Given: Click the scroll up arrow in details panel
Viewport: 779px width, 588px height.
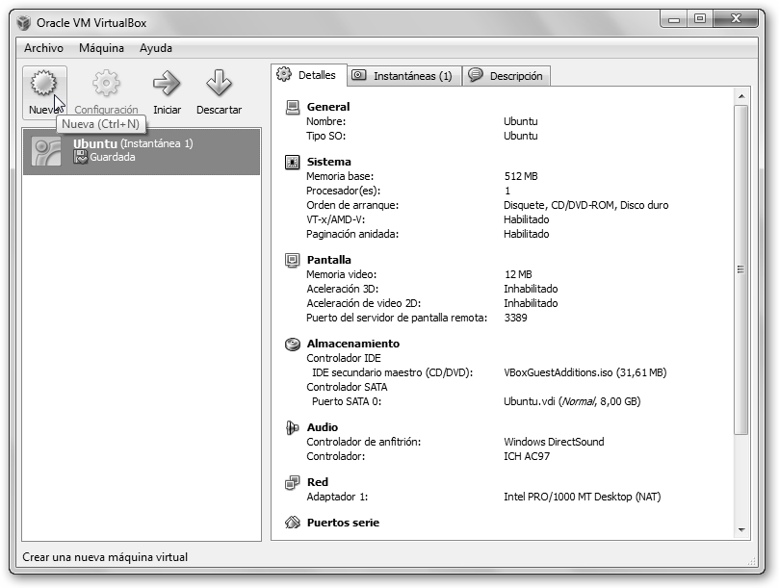Looking at the screenshot, I should (x=741, y=96).
